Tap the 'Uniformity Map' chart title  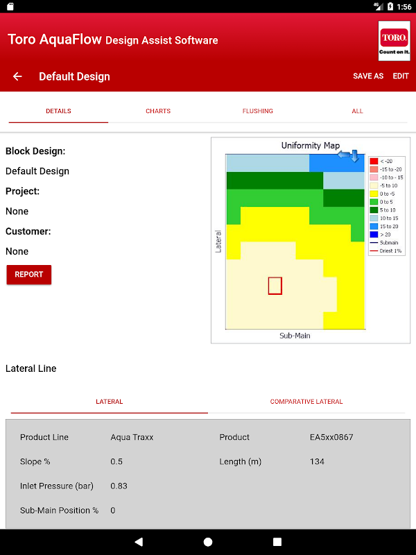click(x=311, y=146)
